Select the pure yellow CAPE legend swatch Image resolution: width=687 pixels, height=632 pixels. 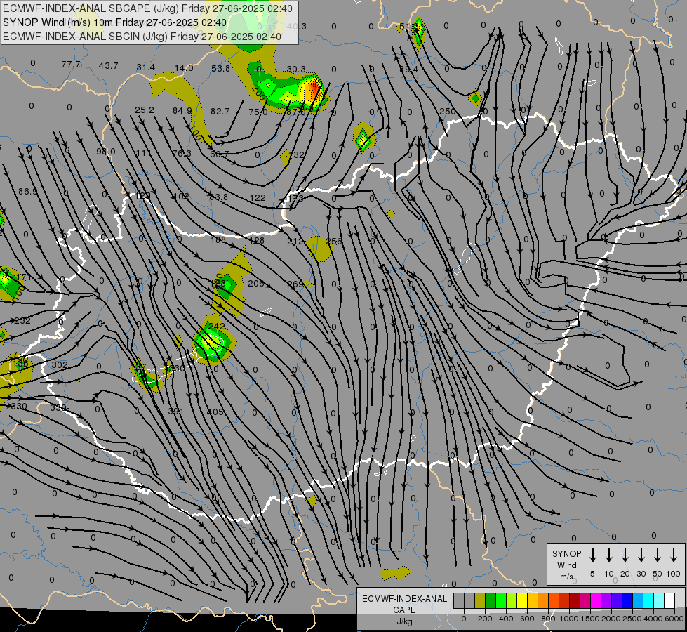point(522,600)
